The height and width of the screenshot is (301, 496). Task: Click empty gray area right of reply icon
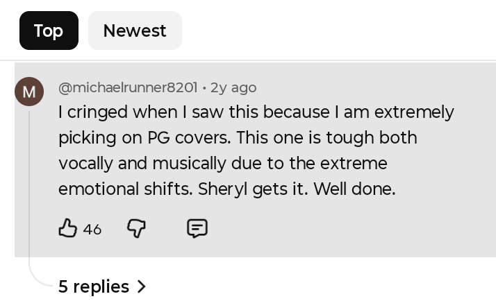click(x=347, y=229)
